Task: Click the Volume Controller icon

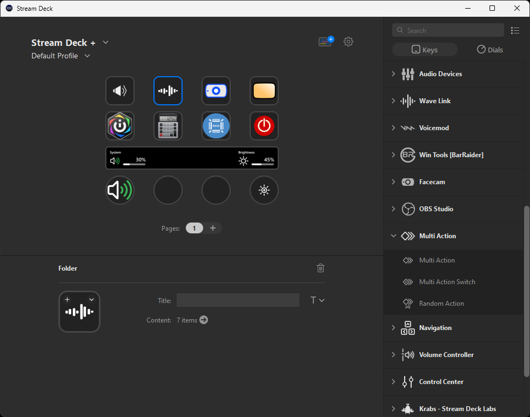Action: click(408, 355)
